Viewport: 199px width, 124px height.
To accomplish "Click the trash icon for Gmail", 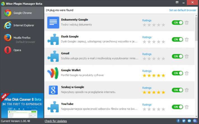I will pos(187,56).
